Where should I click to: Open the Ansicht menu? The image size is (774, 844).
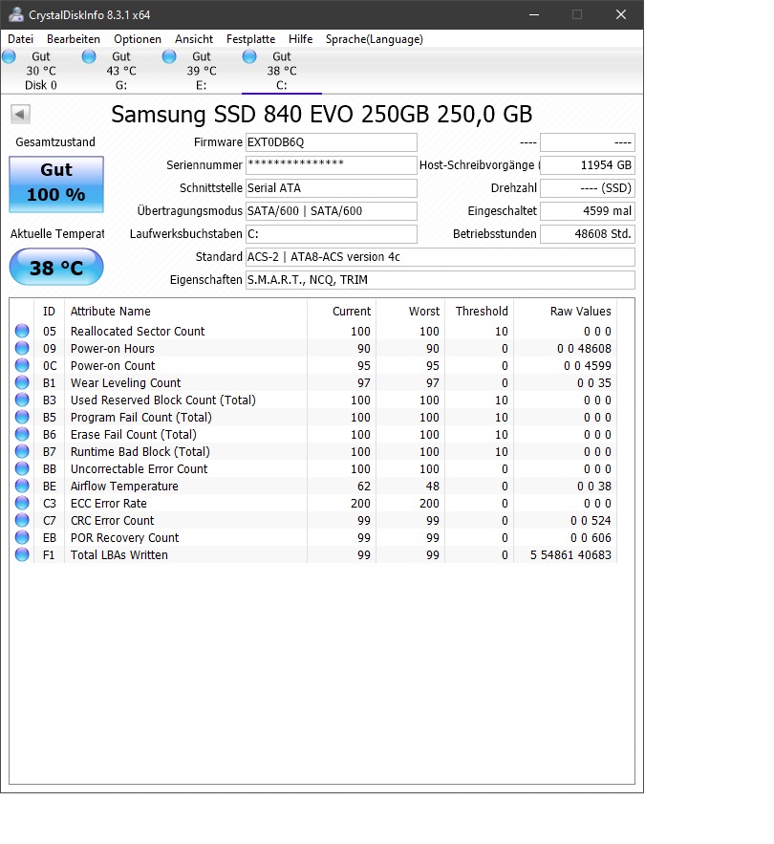click(194, 39)
